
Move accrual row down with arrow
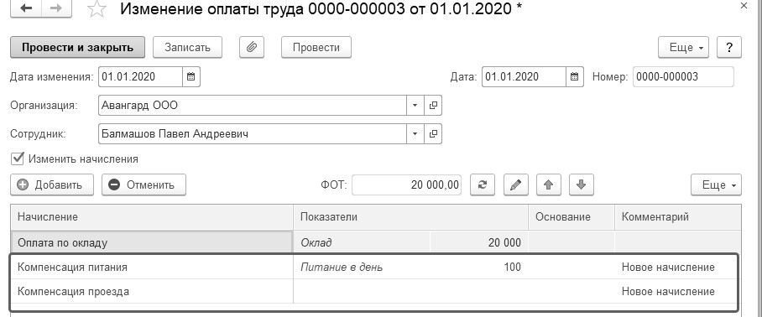pyautogui.click(x=582, y=184)
